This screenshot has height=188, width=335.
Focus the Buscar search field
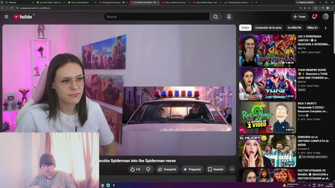coord(157,17)
